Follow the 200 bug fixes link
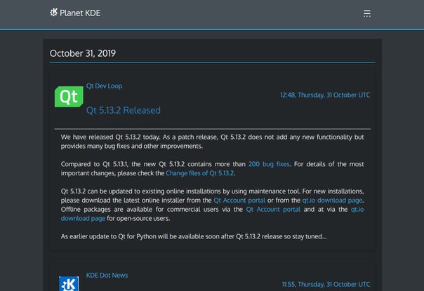Screen dimensions: 424x291 click(269, 164)
